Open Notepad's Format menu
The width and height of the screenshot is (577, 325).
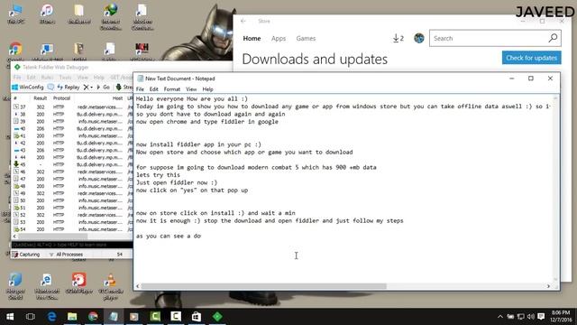(172, 89)
